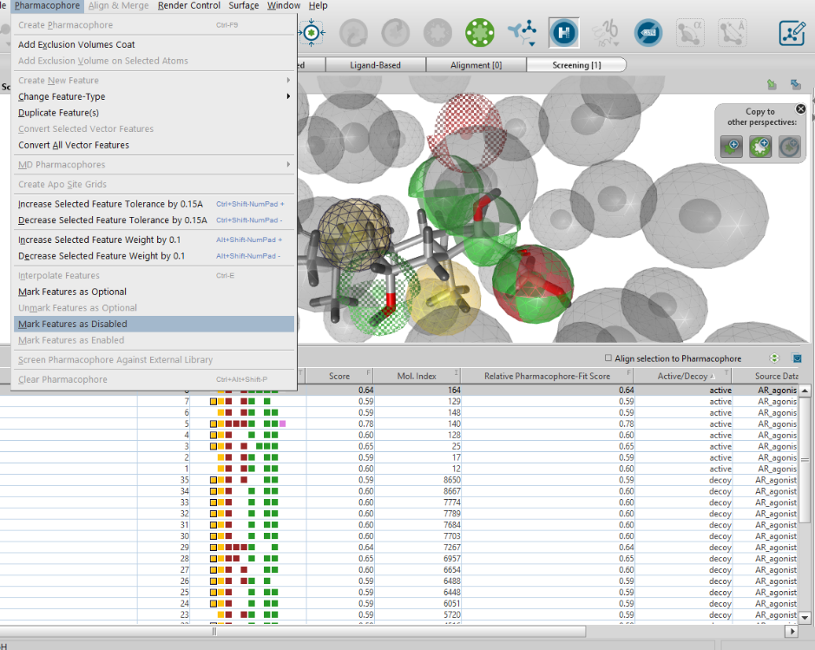Copy to perspective using the first puzzle icon

(x=731, y=147)
